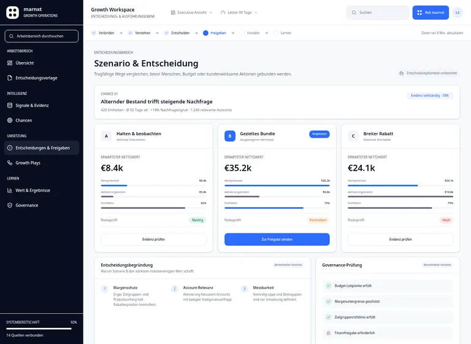Click the Suchen search field
471x344 pixels.
click(378, 13)
